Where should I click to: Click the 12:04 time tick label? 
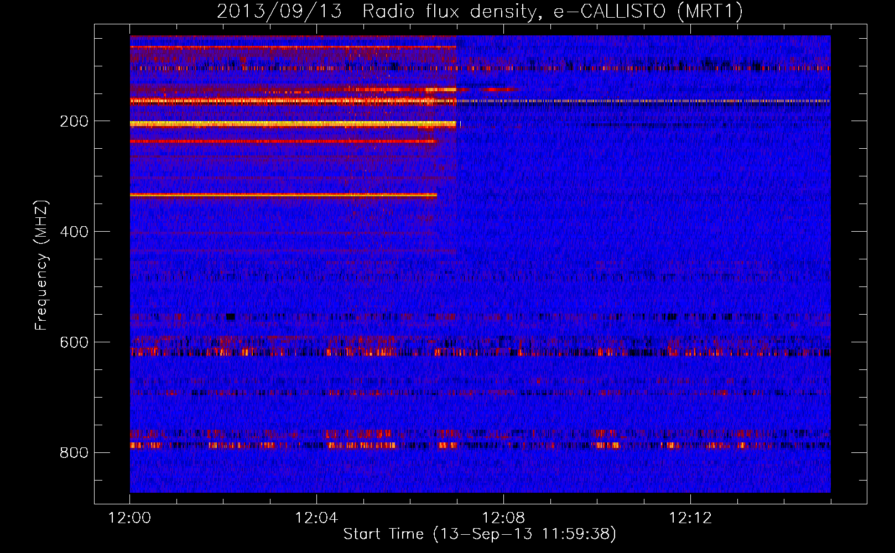click(316, 518)
